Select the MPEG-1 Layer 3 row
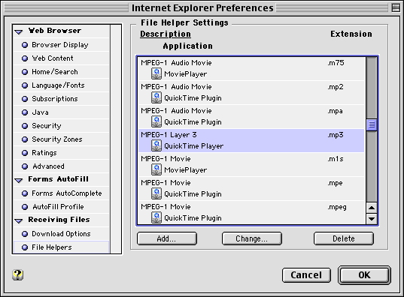Screen dimensions: 404x297 [x=251, y=140]
